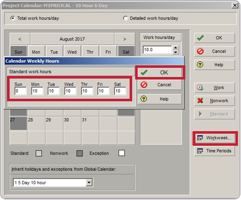This screenshot has width=241, height=200.
Task: Select the Tue column header
Action: pos(54,51)
